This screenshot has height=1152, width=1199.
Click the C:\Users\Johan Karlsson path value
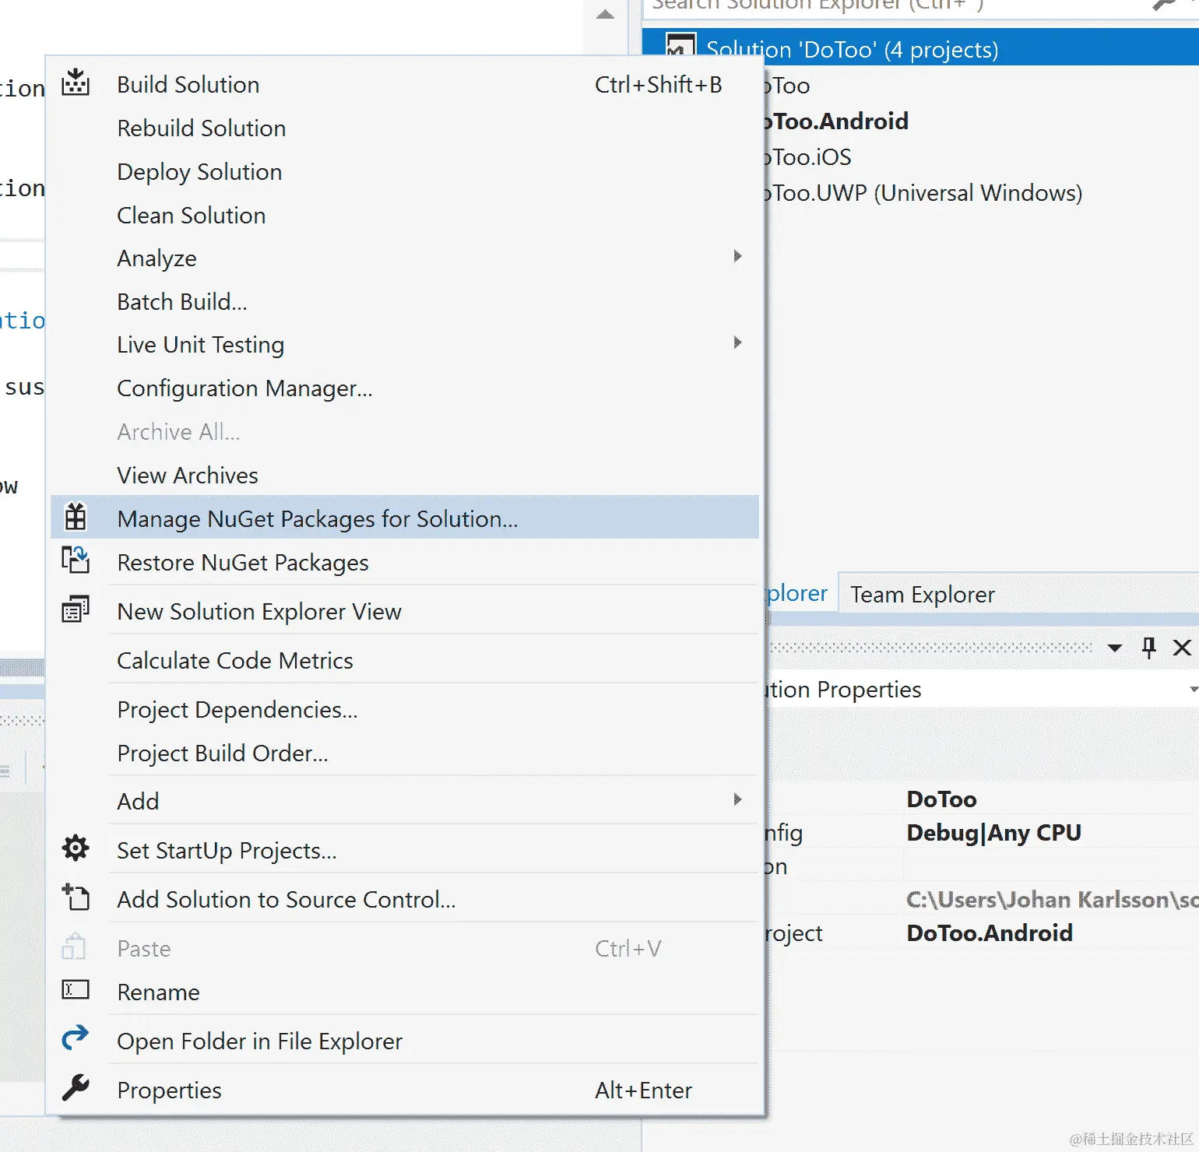point(1051,899)
